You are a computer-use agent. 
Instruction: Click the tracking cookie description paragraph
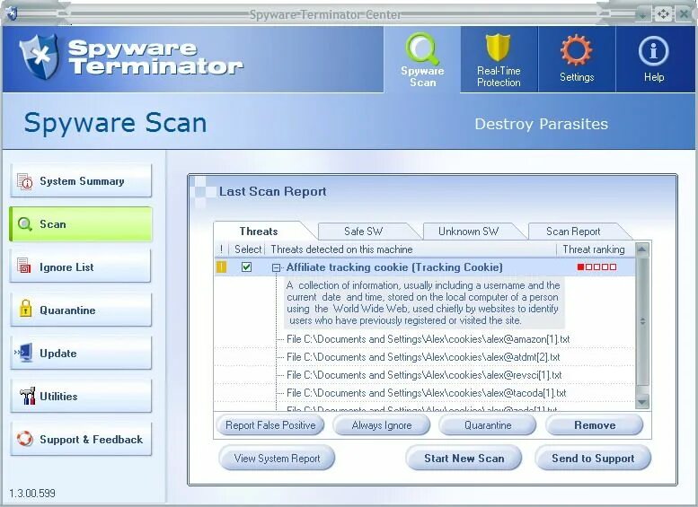tap(423, 303)
